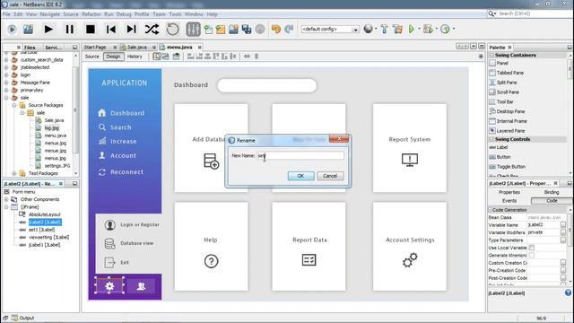The height and width of the screenshot is (323, 574).
Task: Click the repeat circular arrow icon
Action: coord(172,30)
